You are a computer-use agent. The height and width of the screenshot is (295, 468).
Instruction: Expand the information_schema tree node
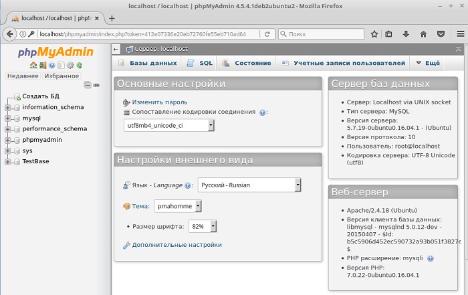tap(8, 108)
